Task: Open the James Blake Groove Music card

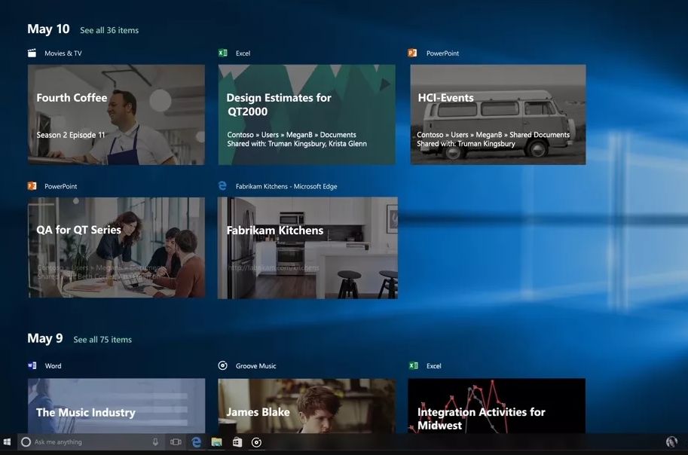Action: (x=307, y=406)
